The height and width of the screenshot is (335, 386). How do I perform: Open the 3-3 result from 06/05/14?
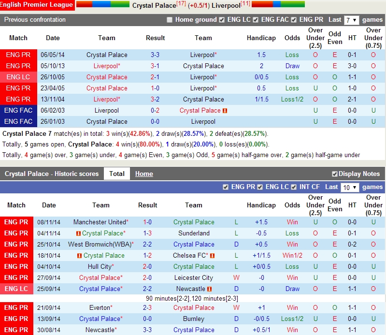tap(155, 55)
